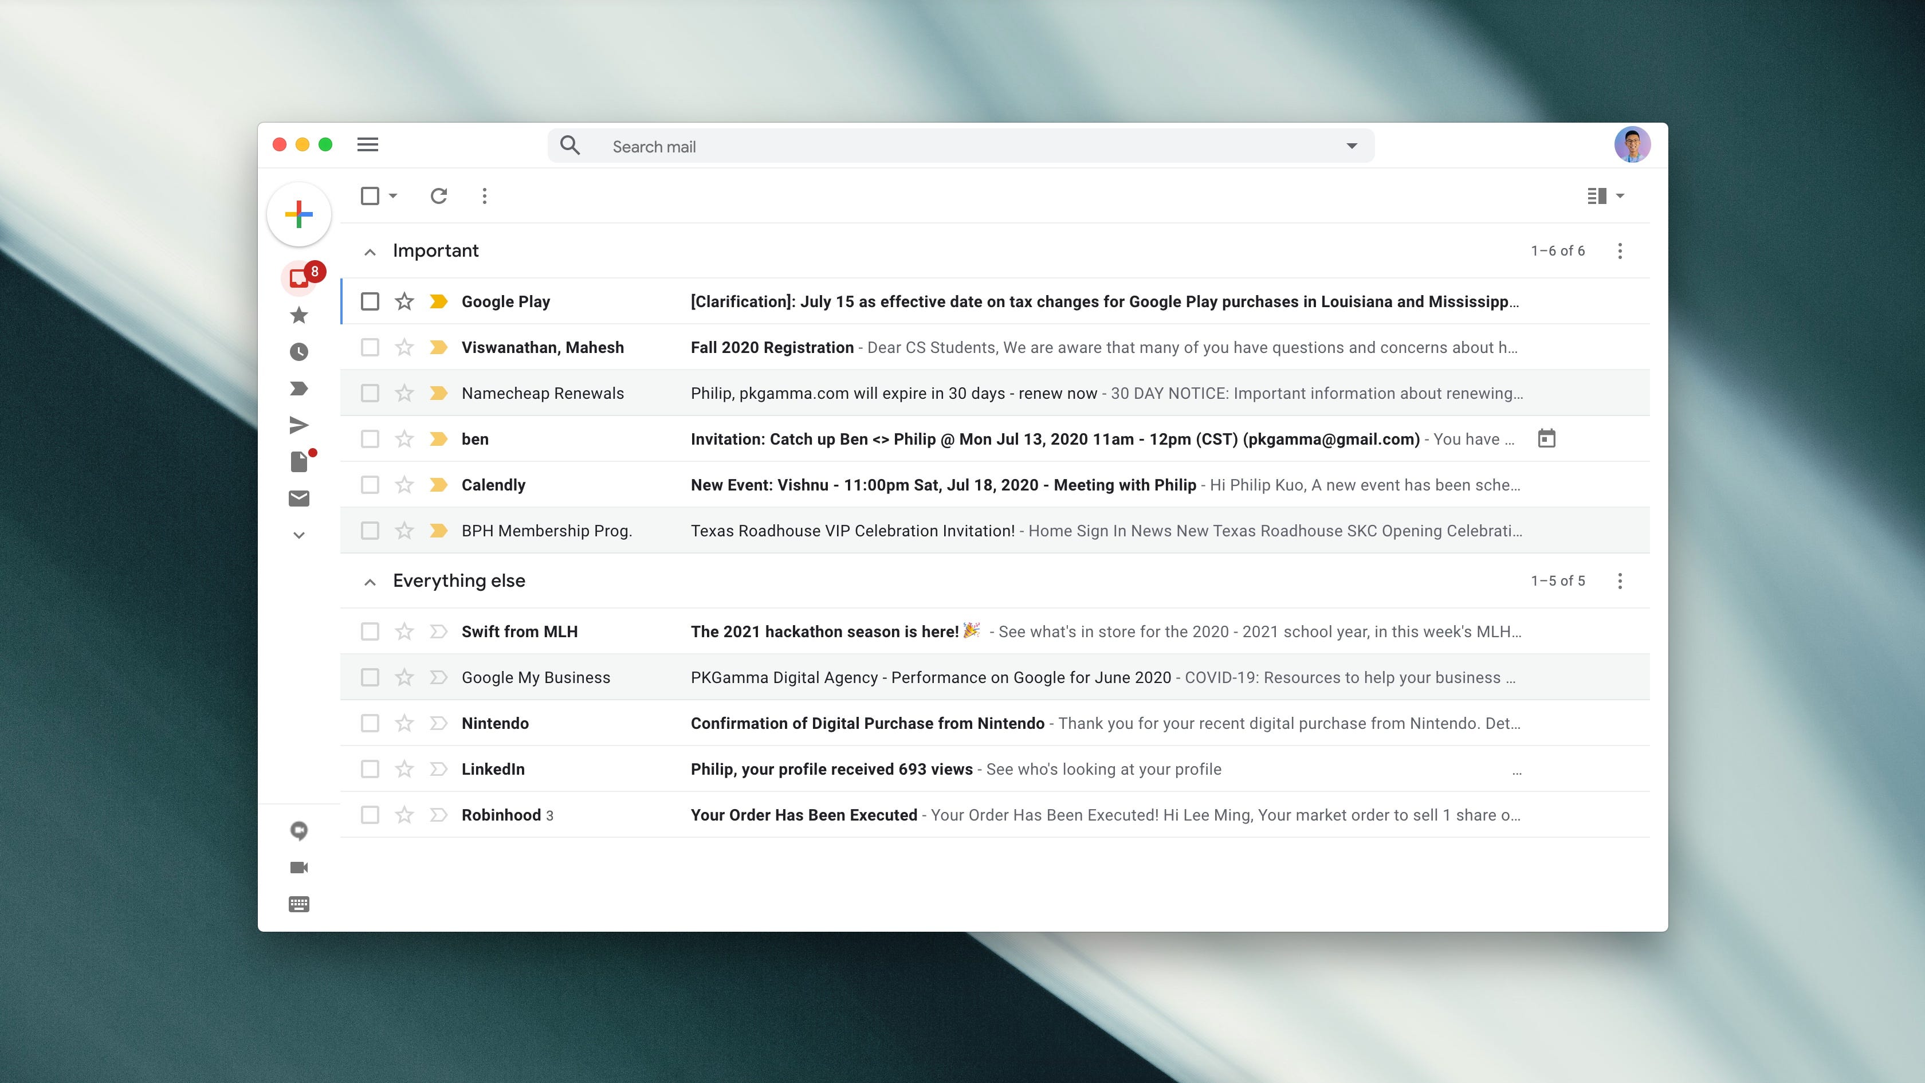Toggle split pane mode icon

(x=1597, y=196)
